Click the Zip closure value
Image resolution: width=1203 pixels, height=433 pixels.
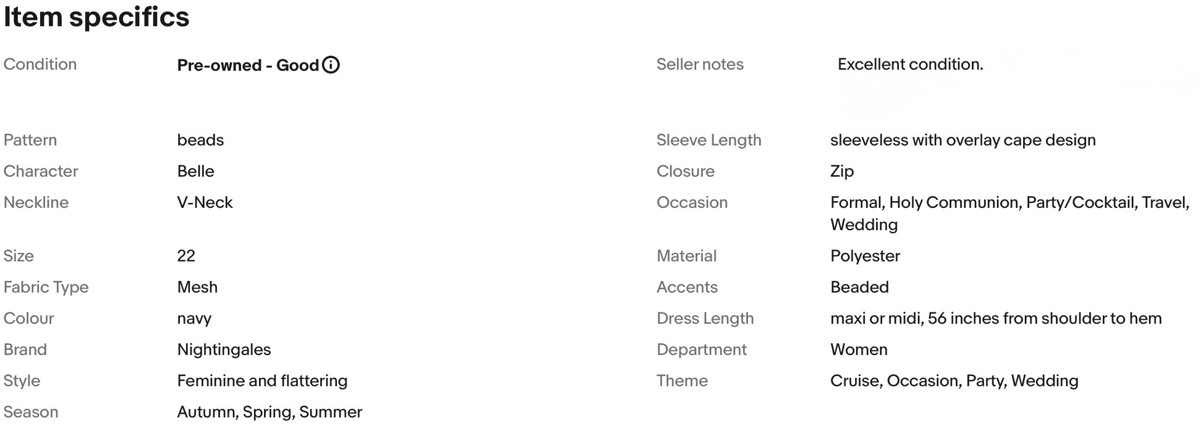pos(842,171)
